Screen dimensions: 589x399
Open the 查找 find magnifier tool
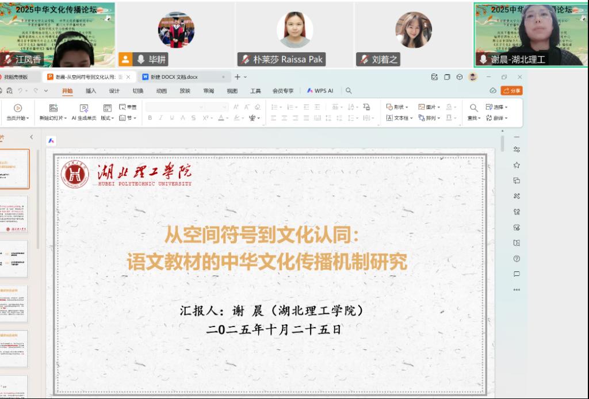(473, 108)
